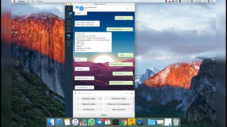Click the Логин Тест report message
Screen dimensions: 227x127
(93, 42)
